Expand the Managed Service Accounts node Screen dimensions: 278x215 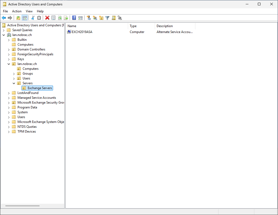pos(9,98)
